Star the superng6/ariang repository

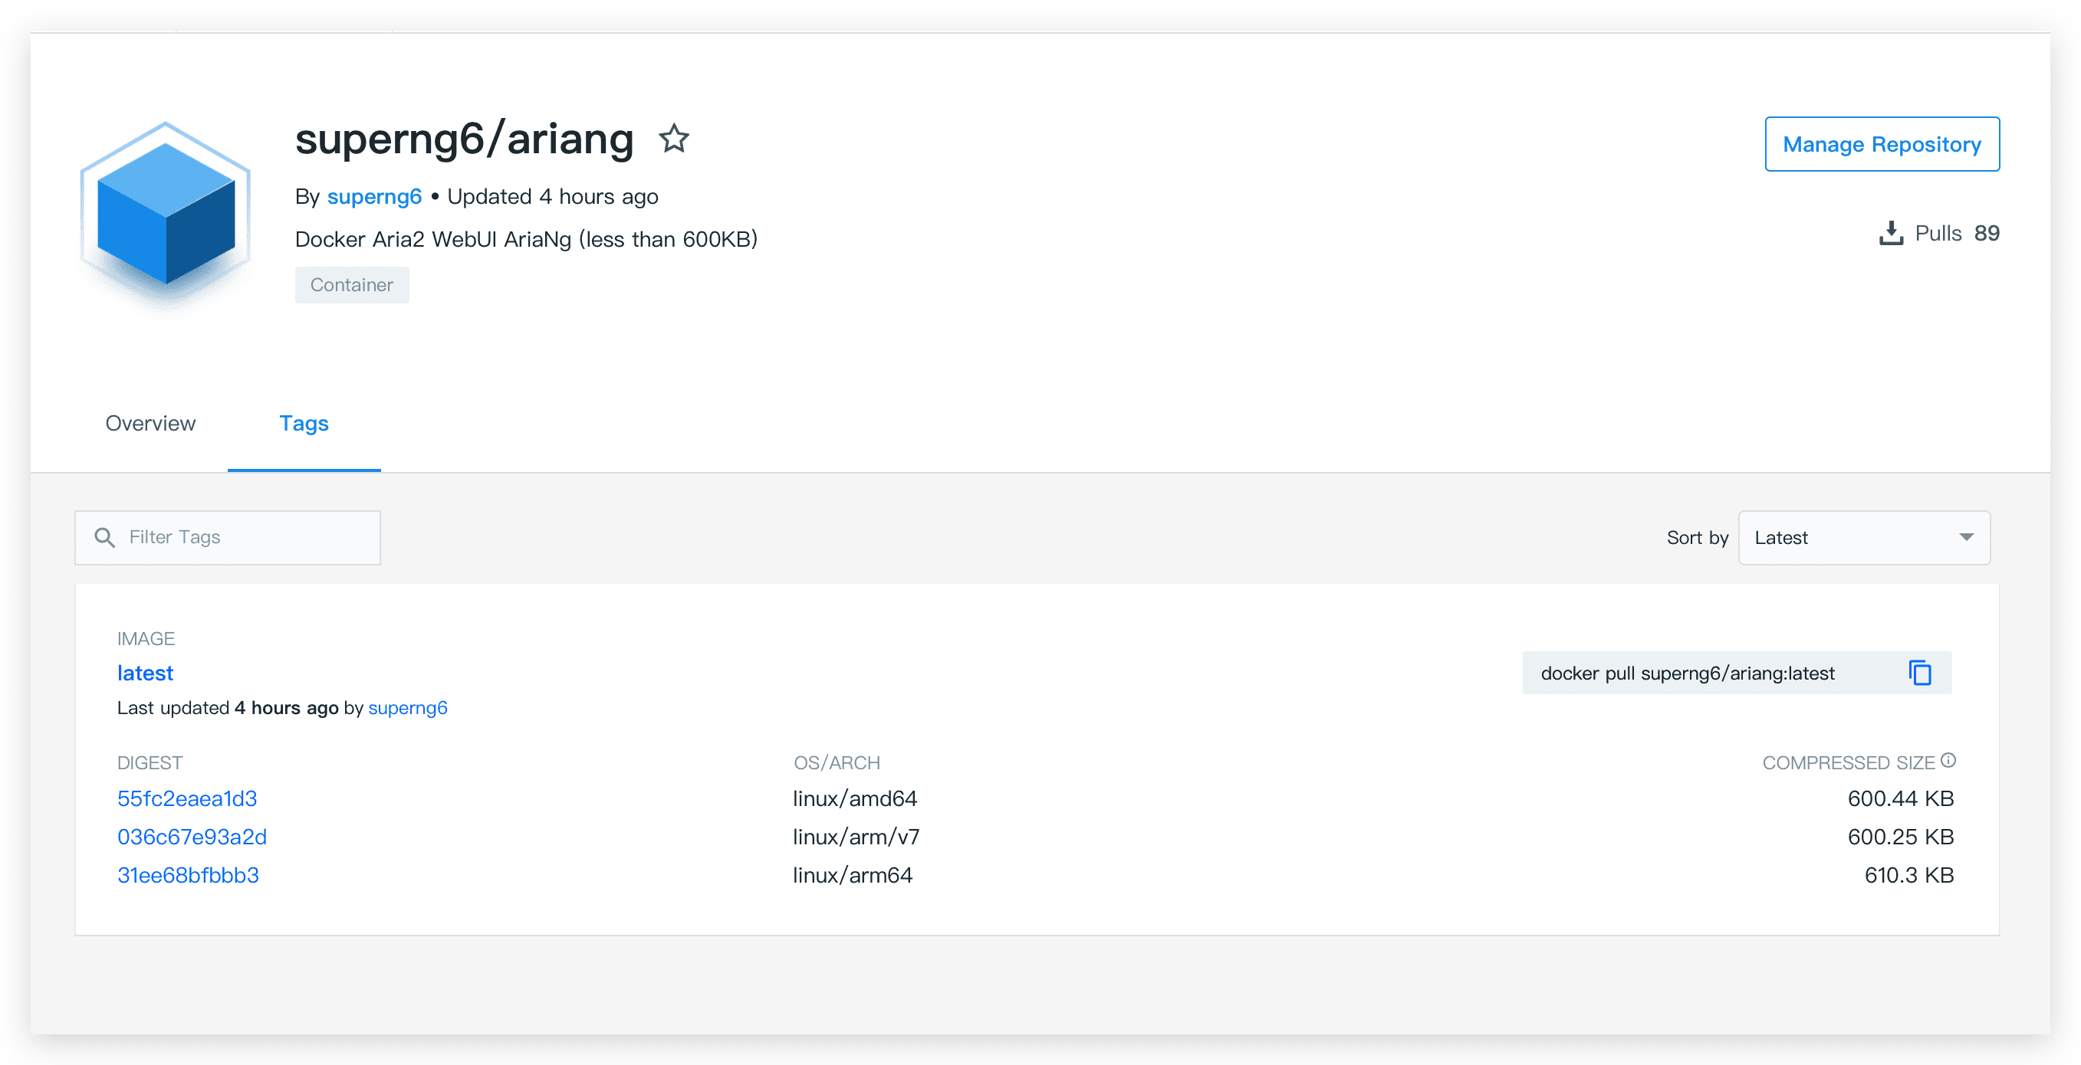tap(674, 139)
